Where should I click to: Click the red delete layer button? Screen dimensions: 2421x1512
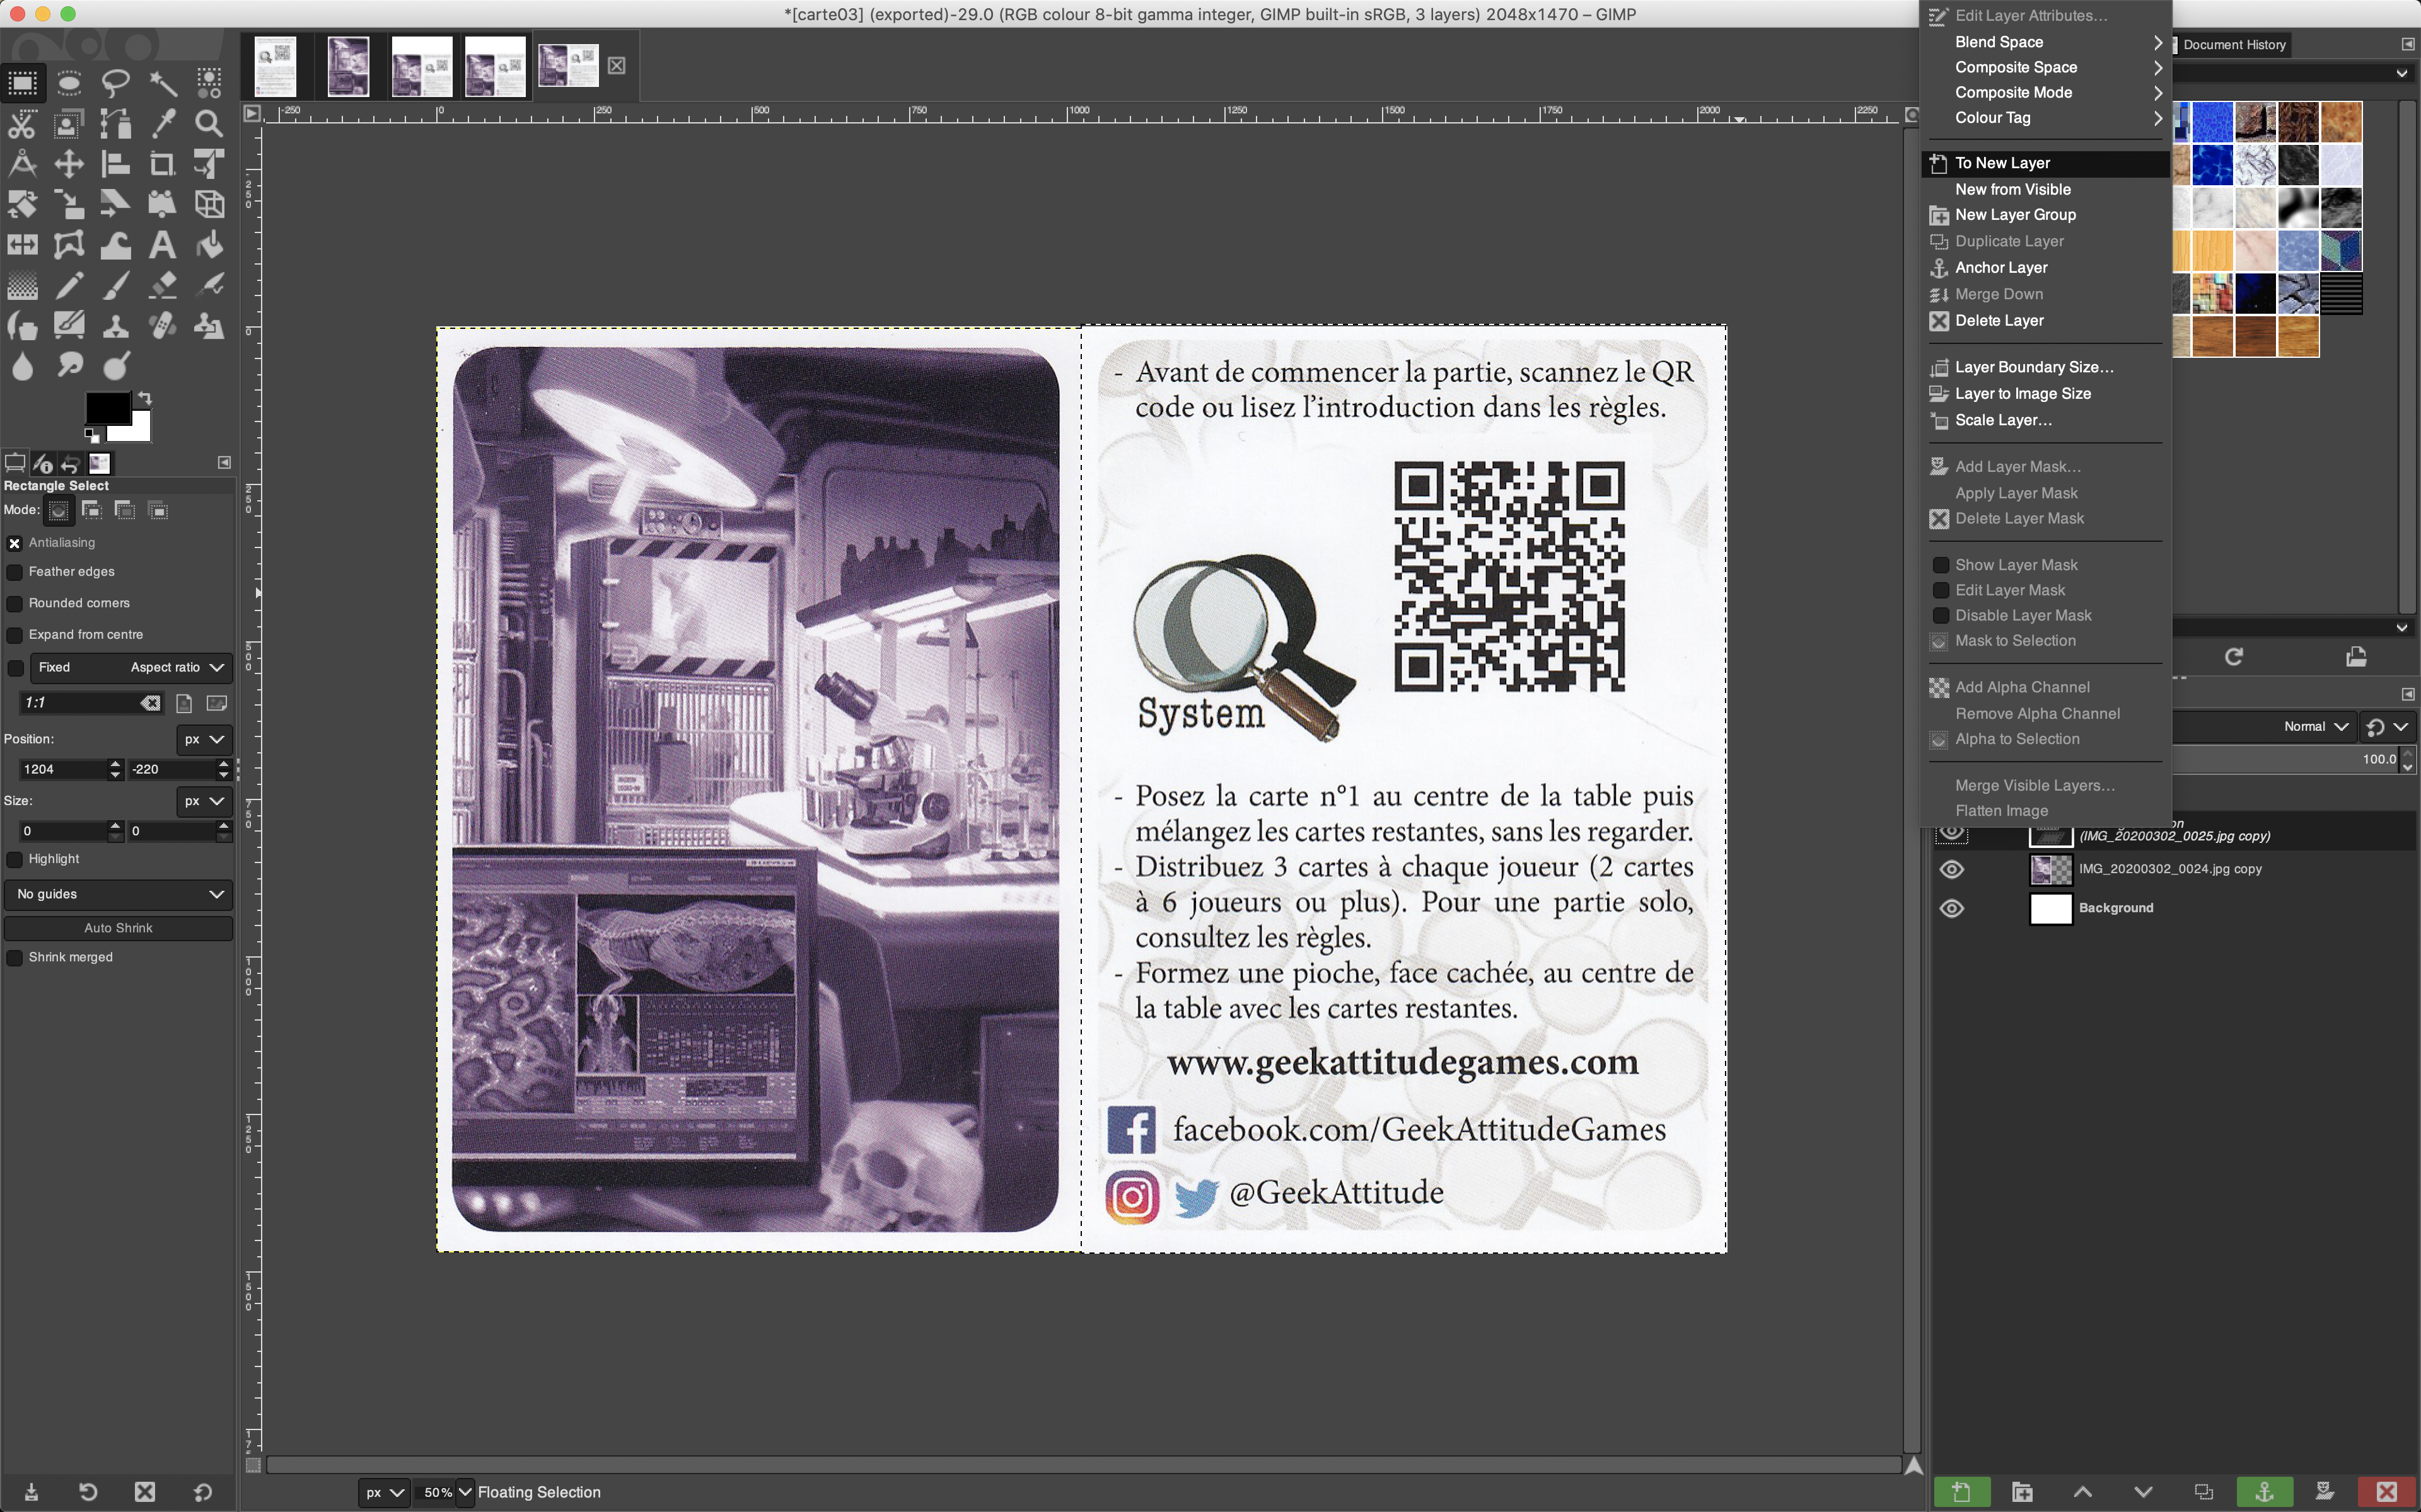2386,1491
